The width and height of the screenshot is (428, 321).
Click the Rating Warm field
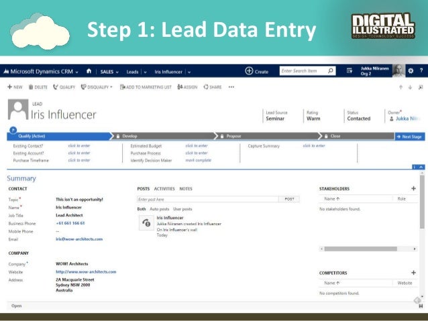pos(313,116)
